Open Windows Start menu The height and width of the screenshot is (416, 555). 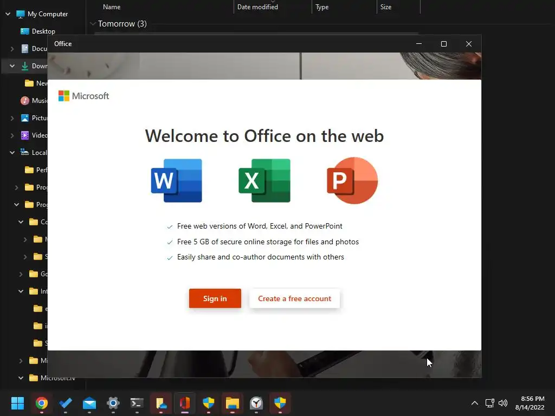(x=17, y=403)
